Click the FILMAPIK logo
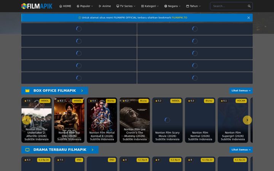 pos(37,6)
